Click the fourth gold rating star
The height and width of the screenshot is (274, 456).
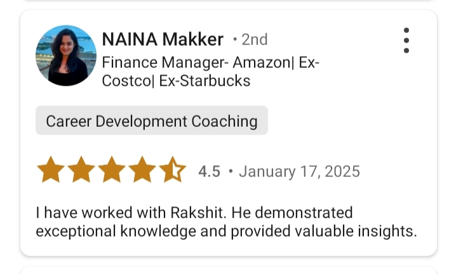click(142, 171)
